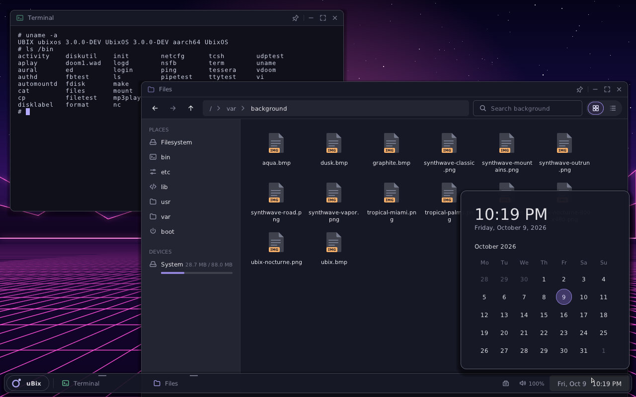This screenshot has height=397, width=636.
Task: Open the bin folder in the sidebar
Action: 191,157
